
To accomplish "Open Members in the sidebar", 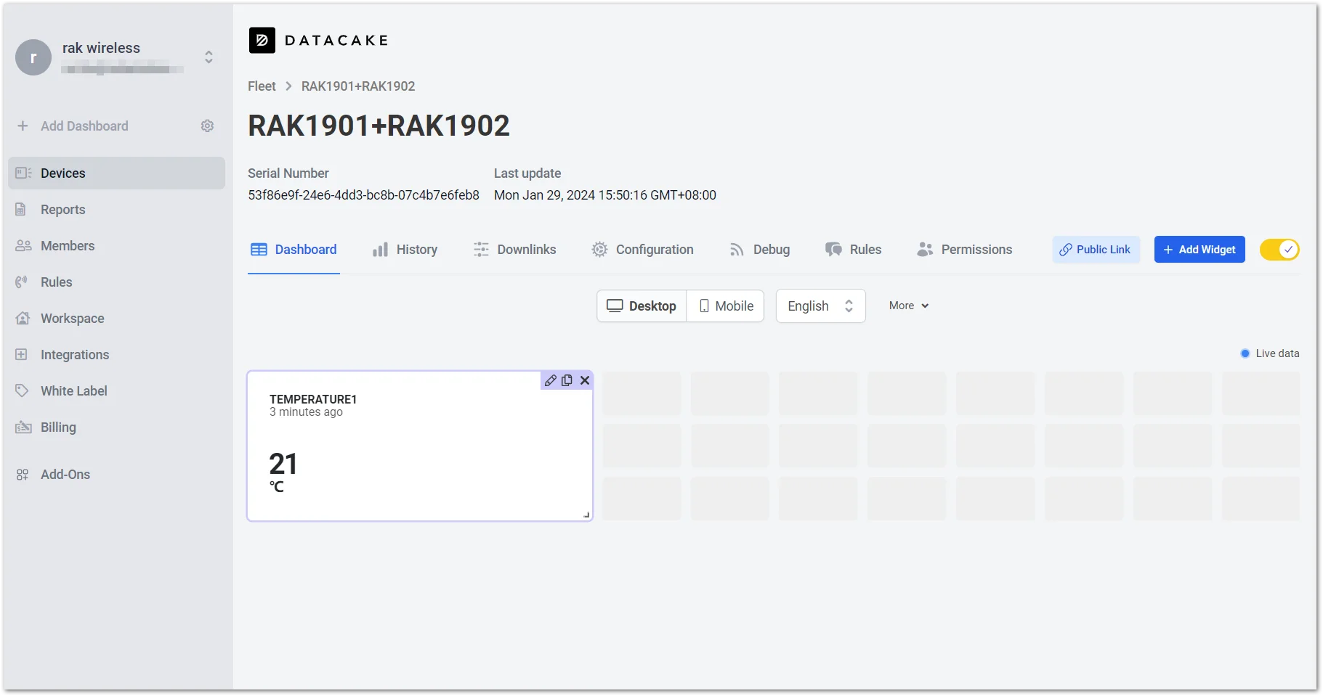I will click(116, 246).
